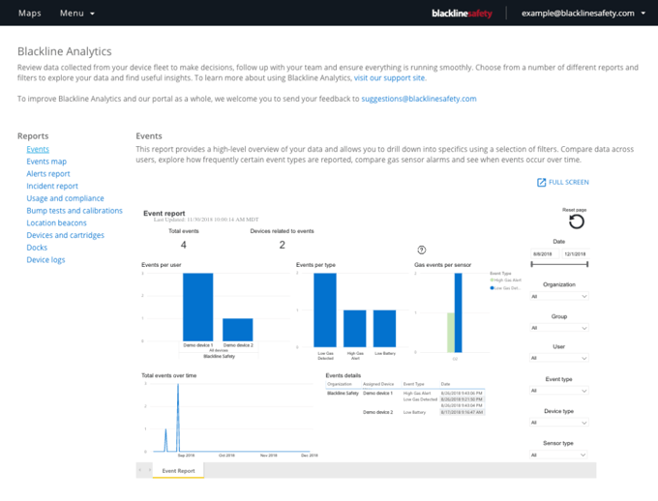Click the High Gas Alert bar in Events per type
The image size is (658, 501).
click(x=354, y=329)
